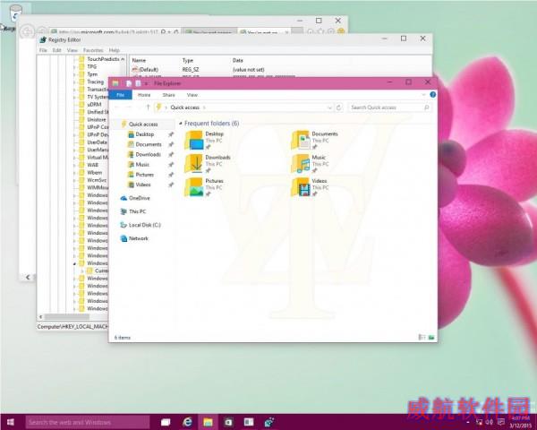Open the address bar history dropdown
The width and height of the screenshot is (537, 430).
point(329,107)
